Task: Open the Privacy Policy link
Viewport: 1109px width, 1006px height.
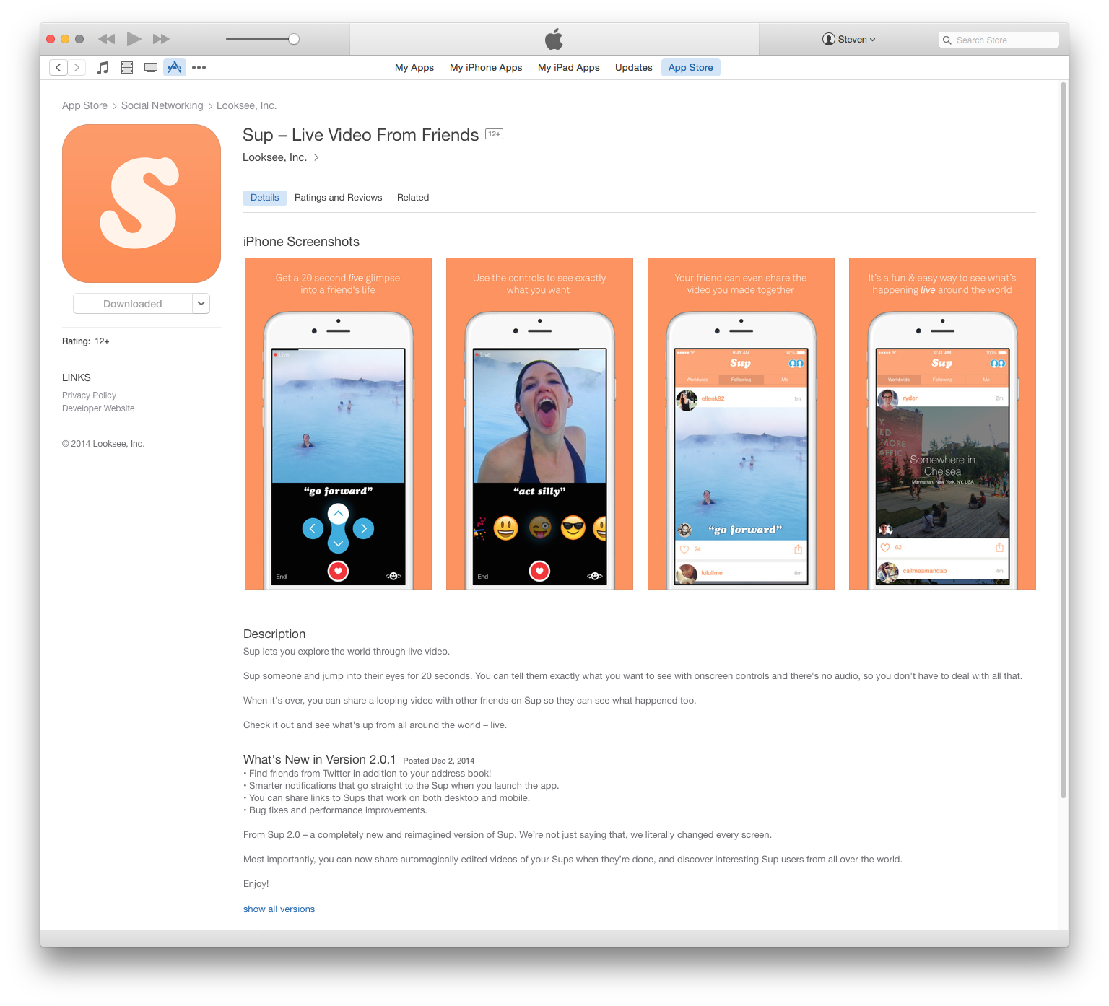Action: coord(89,395)
